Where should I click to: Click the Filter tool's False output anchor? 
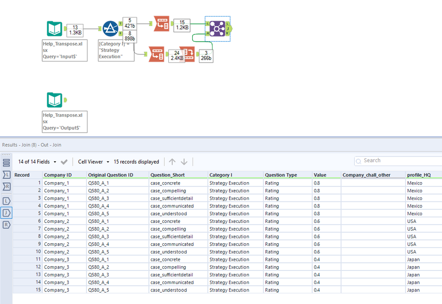[120, 34]
